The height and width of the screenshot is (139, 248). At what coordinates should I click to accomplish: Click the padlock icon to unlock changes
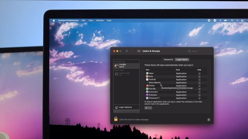point(116,119)
